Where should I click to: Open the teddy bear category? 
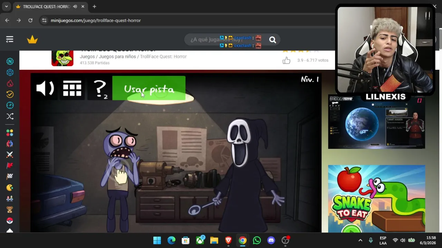[x=10, y=209]
